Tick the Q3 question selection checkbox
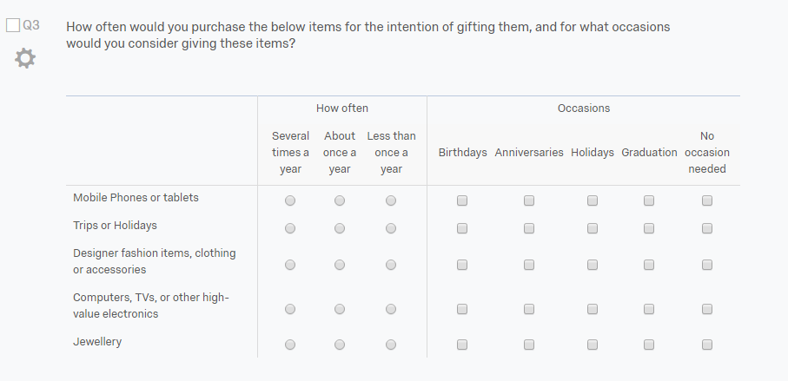 [x=12, y=25]
